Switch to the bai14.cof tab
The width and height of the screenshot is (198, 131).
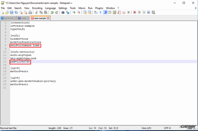coord(8,18)
